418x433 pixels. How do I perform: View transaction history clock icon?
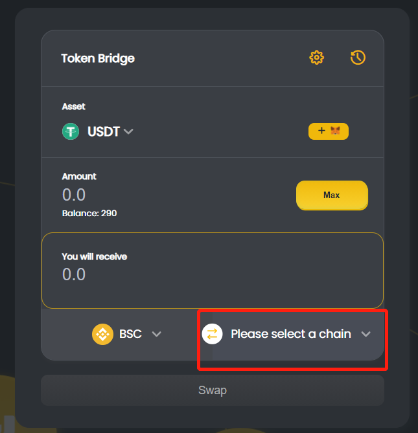(358, 58)
